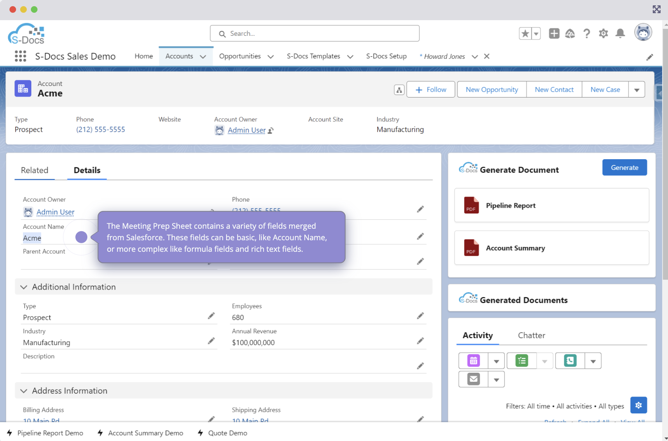This screenshot has width=668, height=441.
Task: Edit the Employees field pencil icon
Action: (420, 316)
